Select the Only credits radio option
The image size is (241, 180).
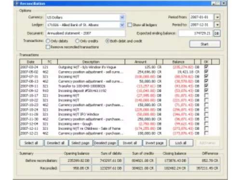77,41
